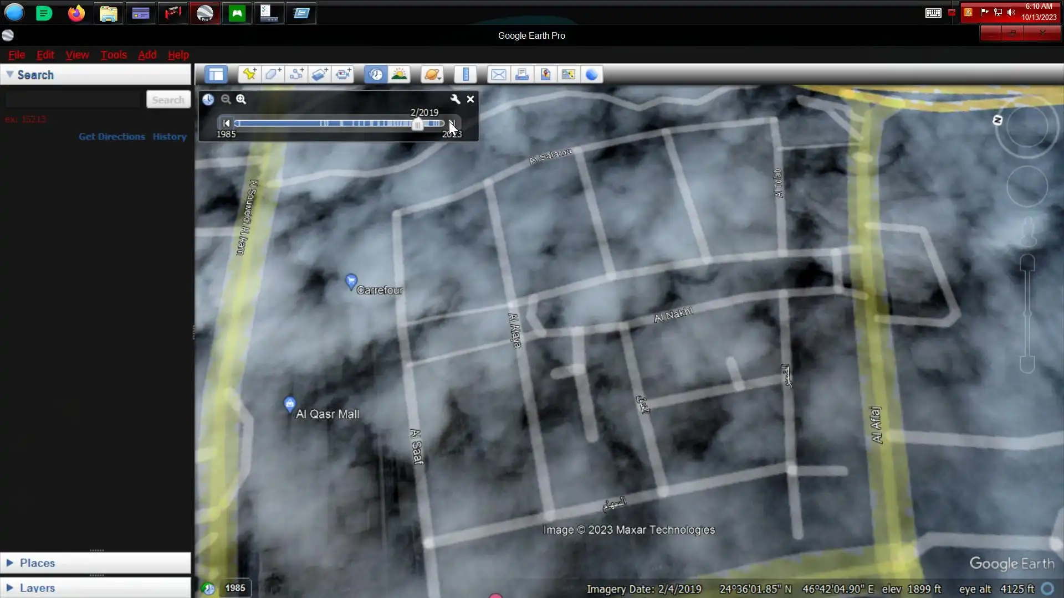Viewport: 1064px width, 598px height.
Task: Click the time slider thumb at 2/2019
Action: click(417, 124)
